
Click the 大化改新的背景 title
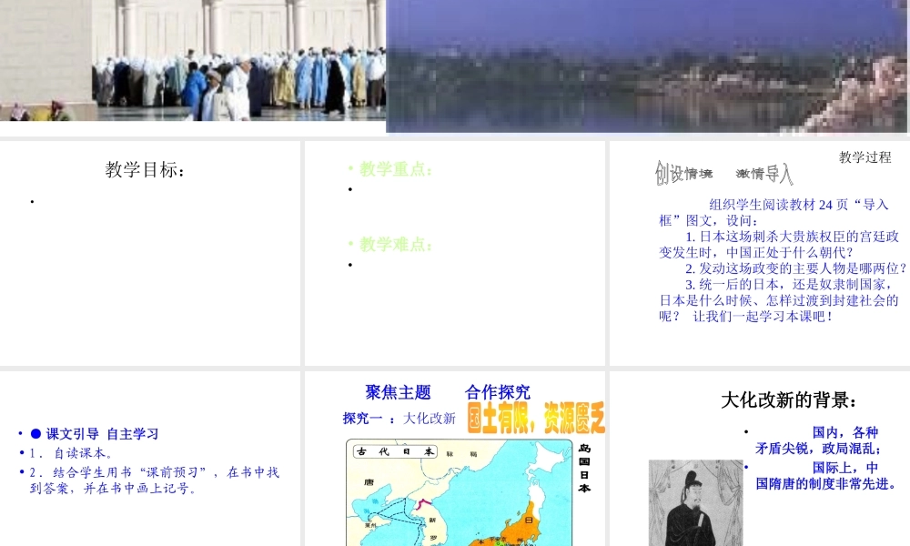point(789,400)
